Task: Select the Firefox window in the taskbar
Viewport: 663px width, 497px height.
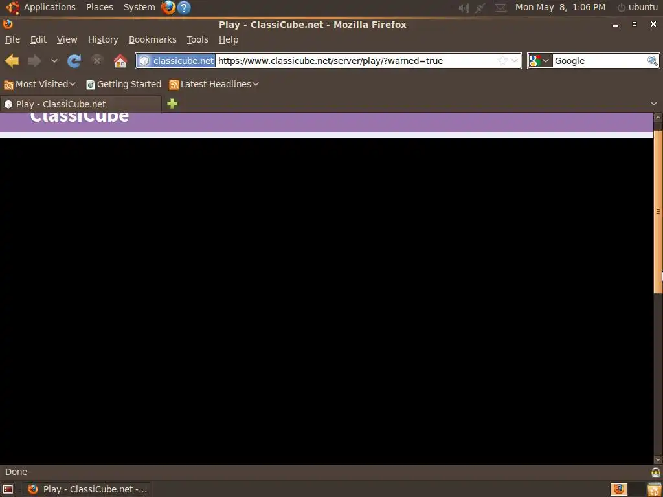Action: pos(87,489)
